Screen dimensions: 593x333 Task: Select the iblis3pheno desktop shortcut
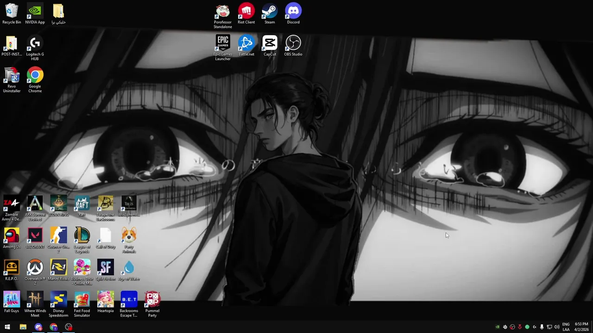(x=129, y=206)
